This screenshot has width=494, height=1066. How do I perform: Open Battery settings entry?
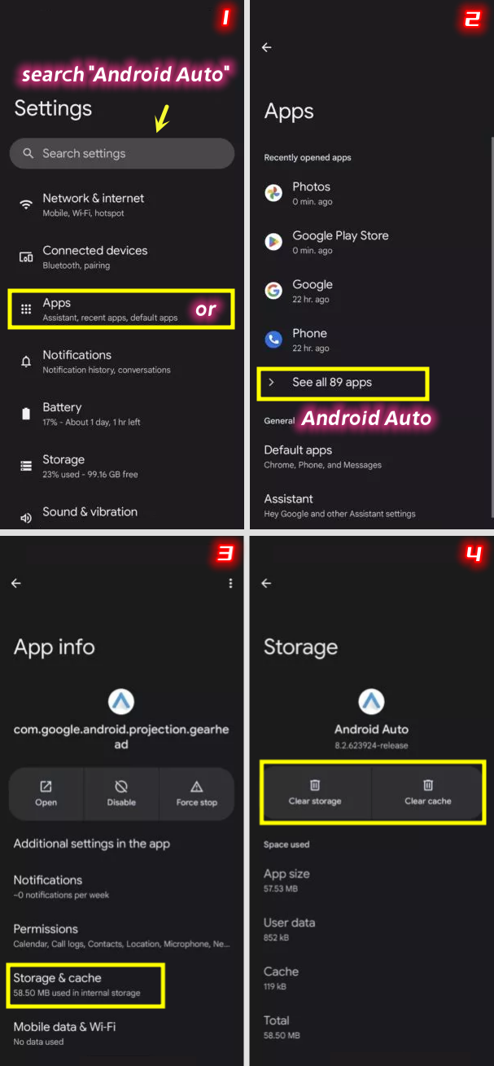tap(122, 414)
